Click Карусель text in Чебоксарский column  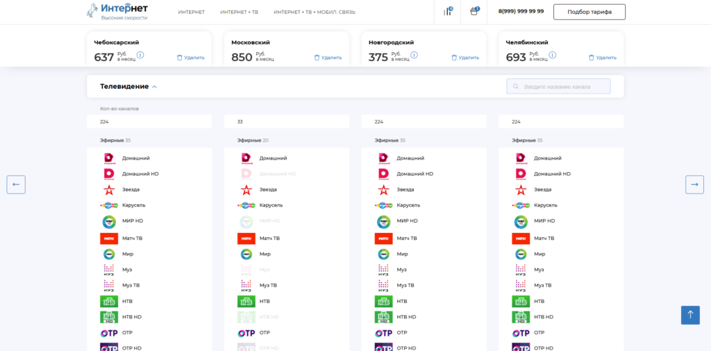(134, 205)
